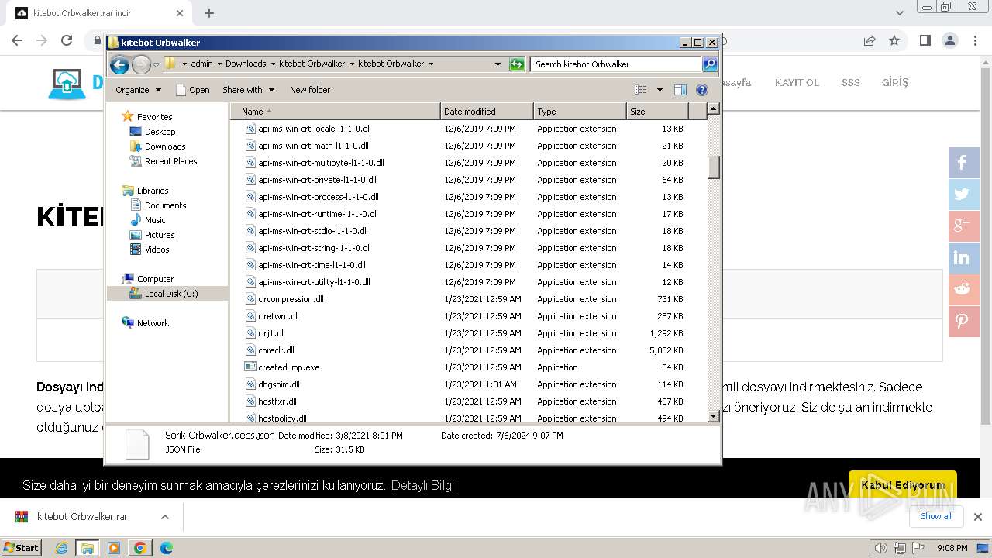
Task: Click the Explorer Back navigation button
Action: click(x=119, y=64)
